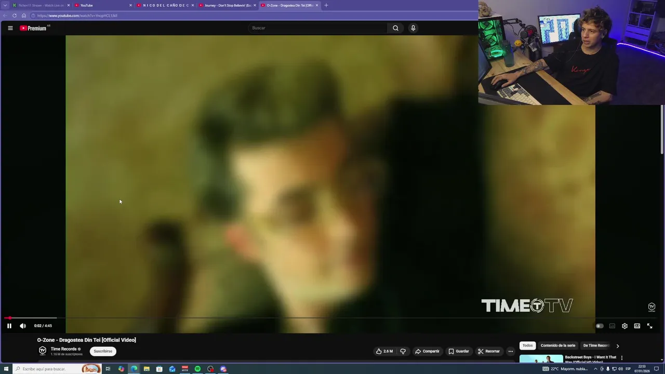
Task: Switch to theater mode view icon
Action: point(637,326)
